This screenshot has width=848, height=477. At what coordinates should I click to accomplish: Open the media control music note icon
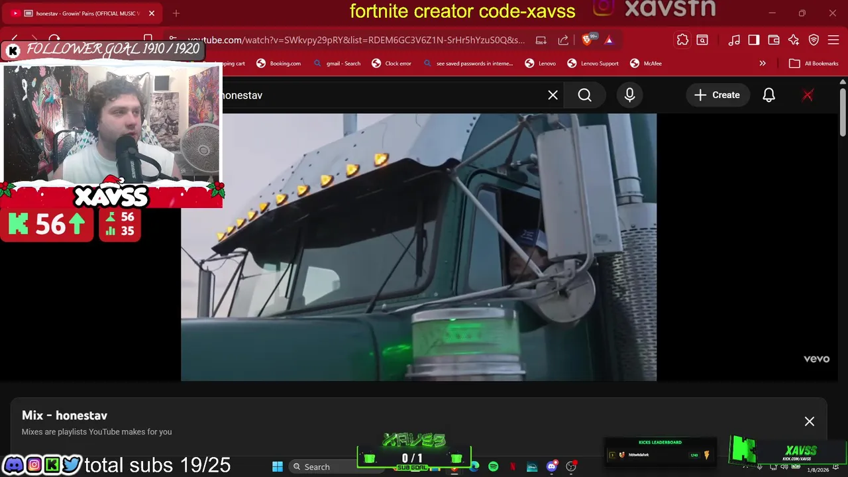734,40
